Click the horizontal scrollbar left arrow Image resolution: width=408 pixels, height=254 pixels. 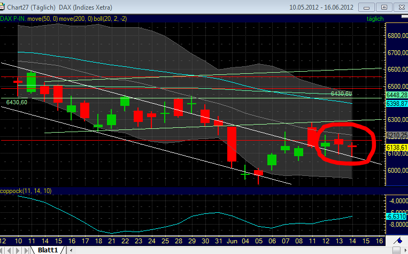[71, 251]
